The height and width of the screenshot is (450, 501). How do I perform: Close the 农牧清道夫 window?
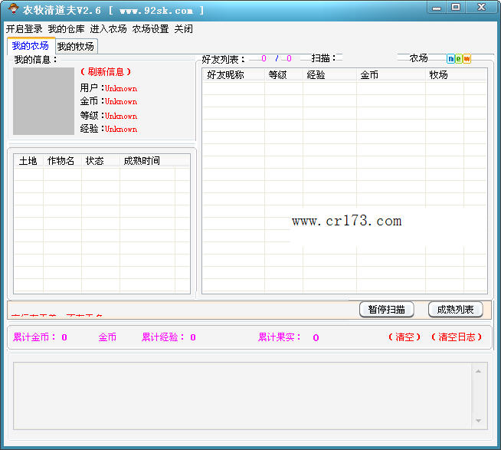click(x=481, y=7)
